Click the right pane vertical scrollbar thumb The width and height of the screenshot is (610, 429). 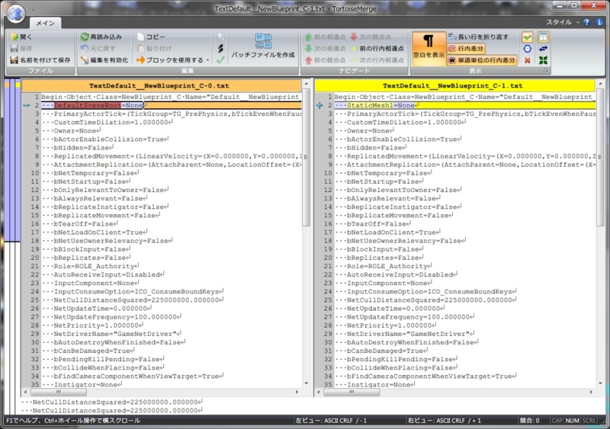(599, 158)
